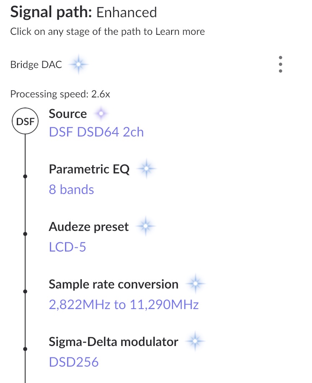Click the Bridge DAC device label
The image size is (312, 383).
[36, 65]
